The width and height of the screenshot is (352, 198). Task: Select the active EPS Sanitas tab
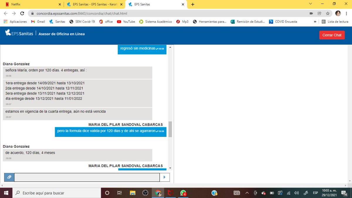pyautogui.click(x=156, y=4)
